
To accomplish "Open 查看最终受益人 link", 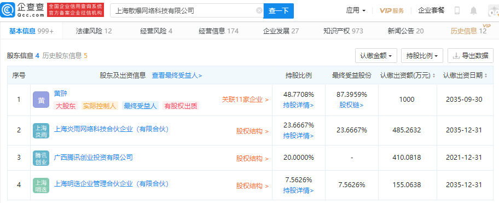I will pos(177,76).
